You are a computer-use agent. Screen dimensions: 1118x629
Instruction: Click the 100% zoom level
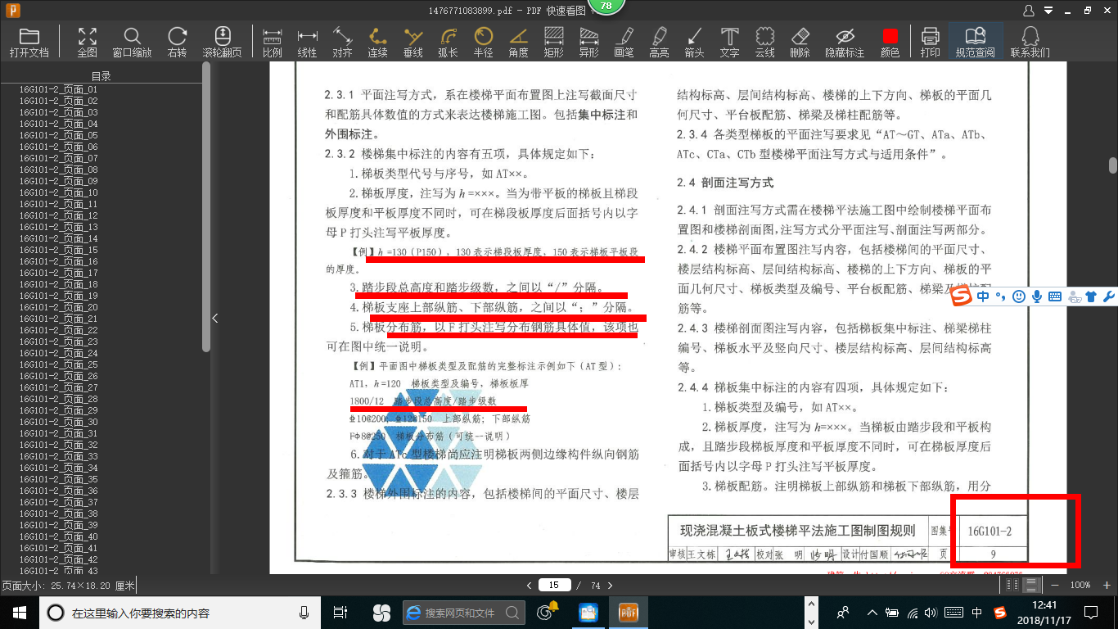(x=1081, y=585)
